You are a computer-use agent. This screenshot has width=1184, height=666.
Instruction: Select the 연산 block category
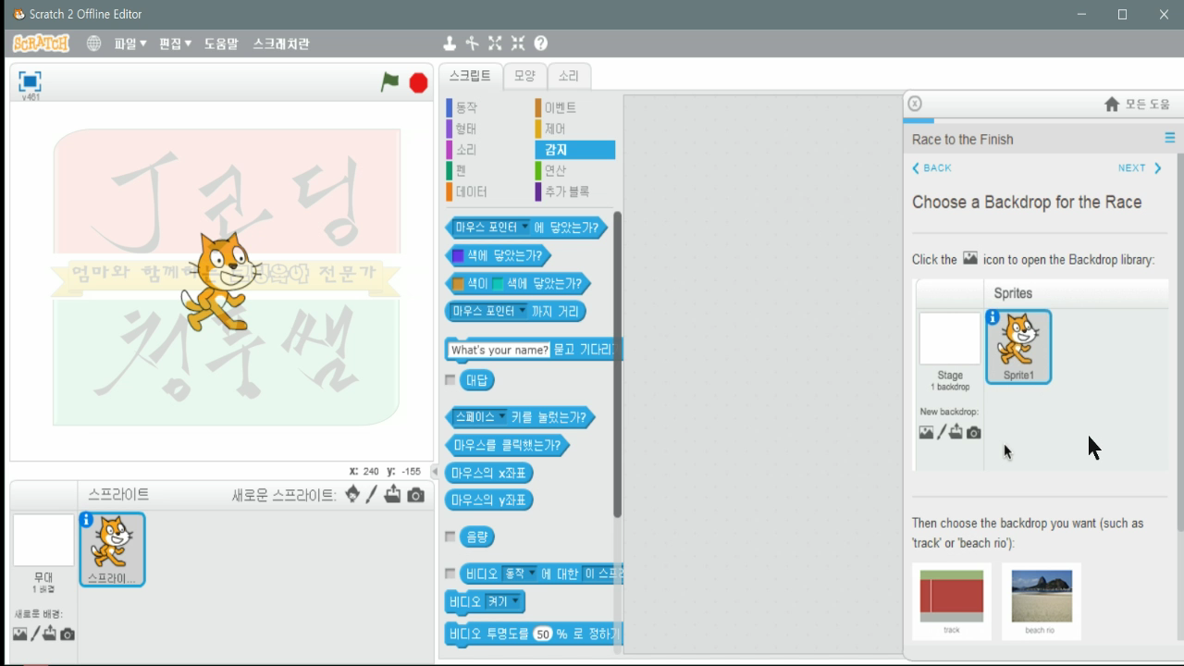pos(555,170)
